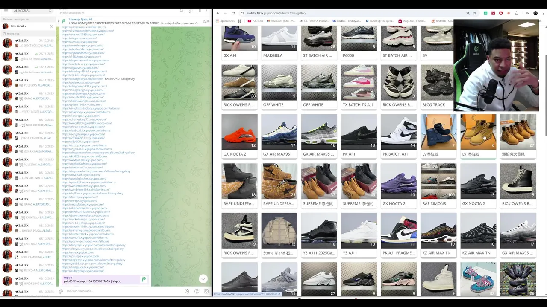Clear the ALEATORIAS search field
This screenshot has width=547, height=307.
click(50, 11)
